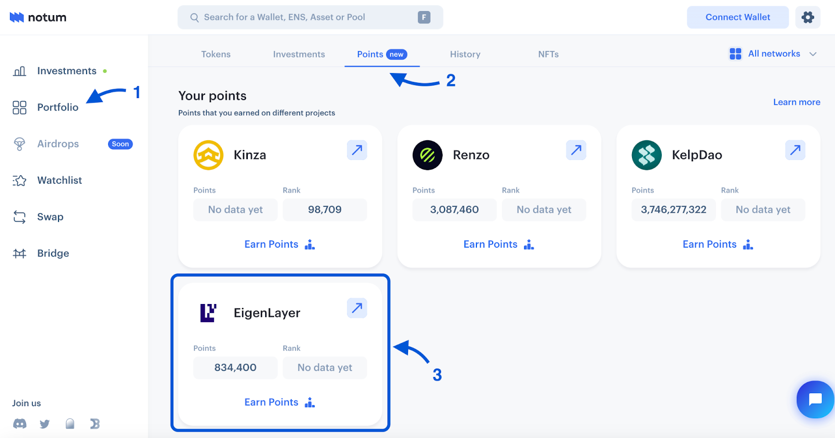
Task: Expand the All networks dropdown
Action: pos(773,54)
